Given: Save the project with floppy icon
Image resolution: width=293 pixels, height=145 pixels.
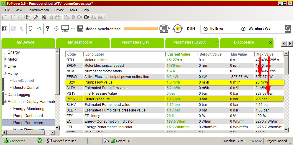Looking at the screenshot, I should pyautogui.click(x=29, y=17).
